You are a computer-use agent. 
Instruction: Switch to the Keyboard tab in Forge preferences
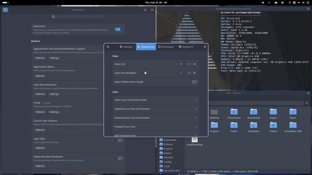(186, 47)
